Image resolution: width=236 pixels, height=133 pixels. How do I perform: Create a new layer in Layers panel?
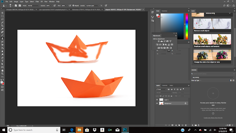coord(183,125)
